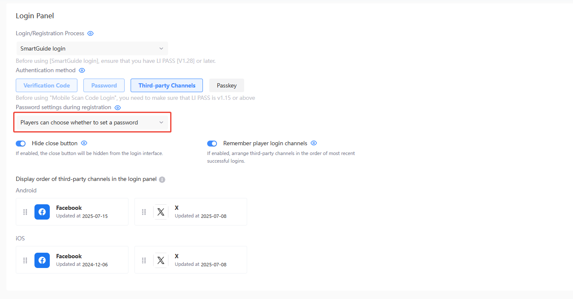Image resolution: width=573 pixels, height=299 pixels.
Task: Click the X channel icon under iOS
Action: [x=161, y=260]
